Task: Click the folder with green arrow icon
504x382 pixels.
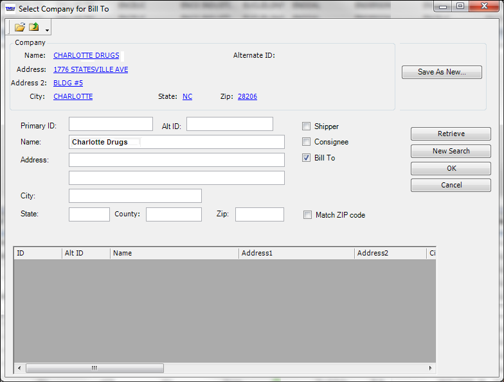Action: pyautogui.click(x=33, y=27)
